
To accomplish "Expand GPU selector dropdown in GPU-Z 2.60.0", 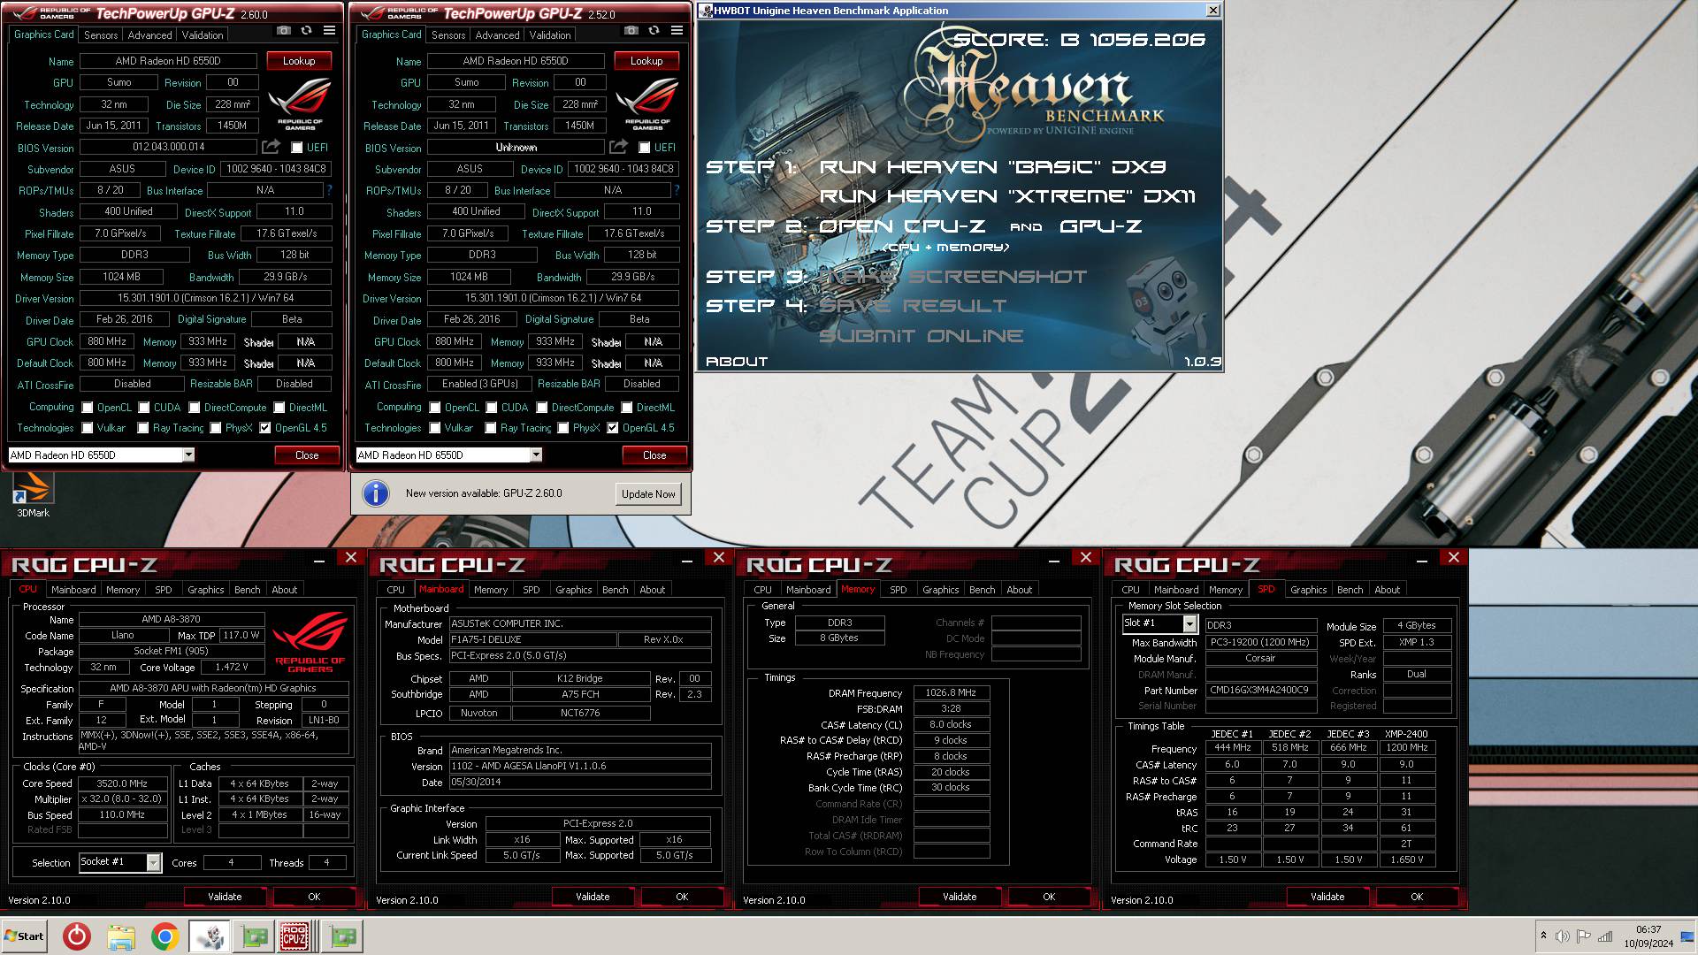I will coord(188,455).
